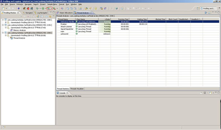Select the Console view tab
The height and width of the screenshot is (130, 221).
point(62,93)
